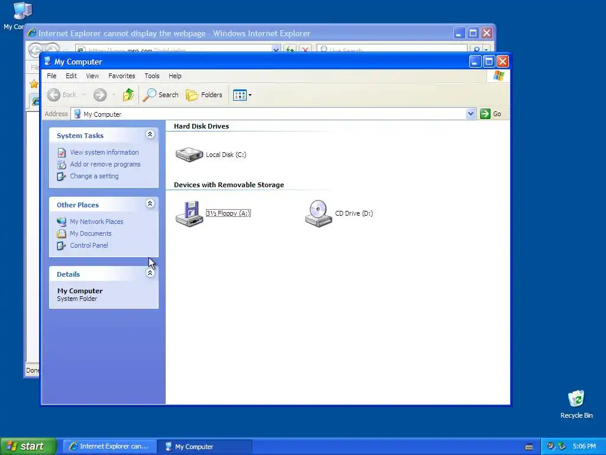Click the keyboard icon in the taskbar
The image size is (606, 455).
click(x=529, y=447)
